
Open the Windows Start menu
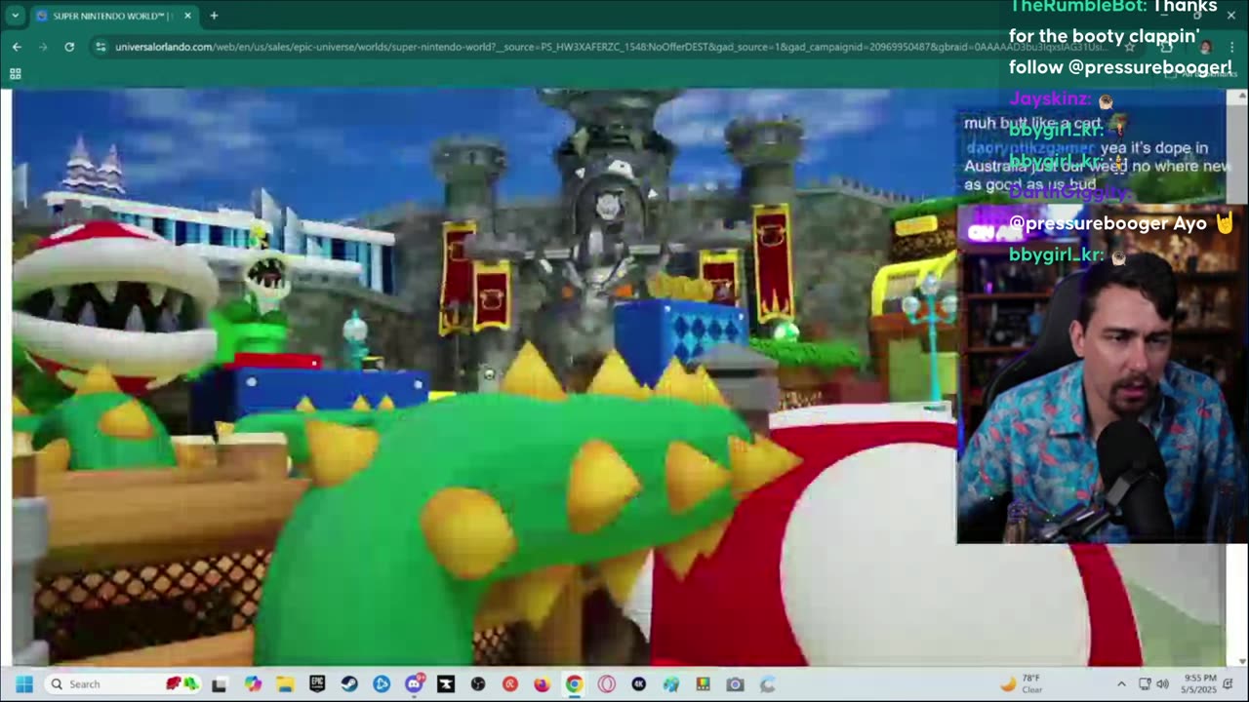click(24, 684)
